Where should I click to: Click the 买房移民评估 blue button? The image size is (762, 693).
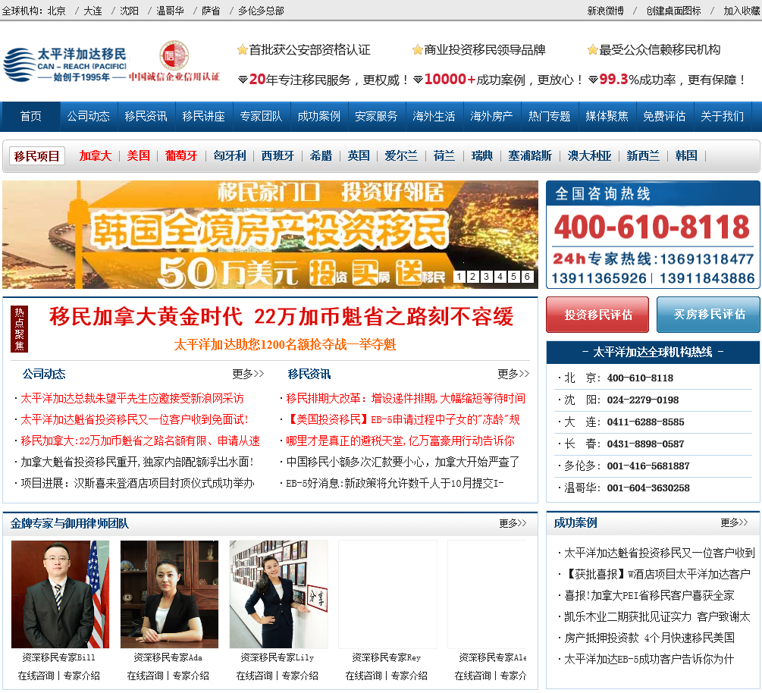[x=708, y=315]
